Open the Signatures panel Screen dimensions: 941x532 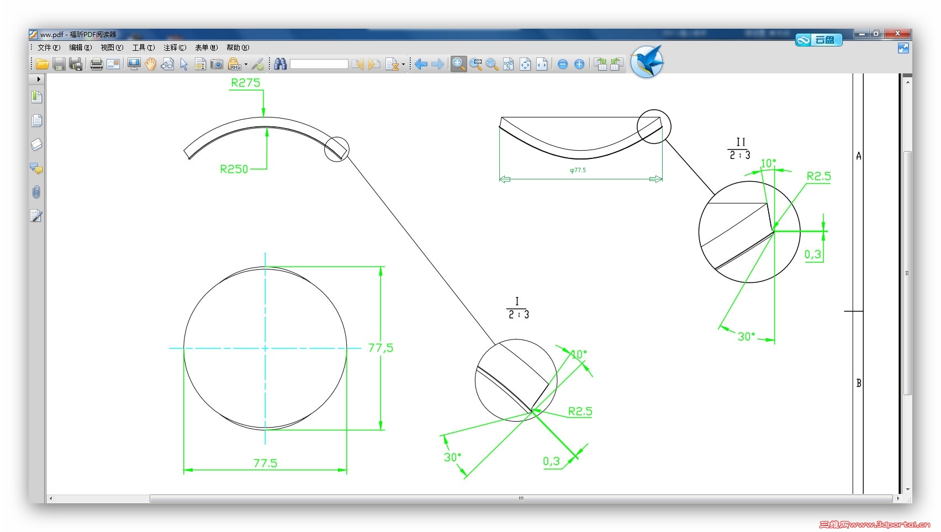coord(36,216)
